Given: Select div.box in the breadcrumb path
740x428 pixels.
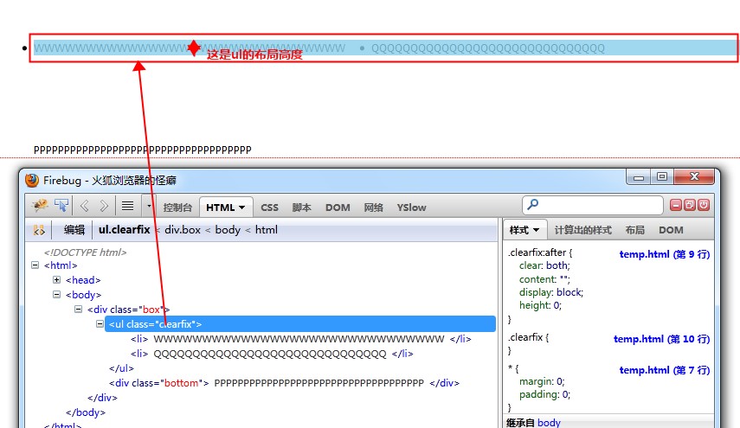Looking at the screenshot, I should coord(183,230).
